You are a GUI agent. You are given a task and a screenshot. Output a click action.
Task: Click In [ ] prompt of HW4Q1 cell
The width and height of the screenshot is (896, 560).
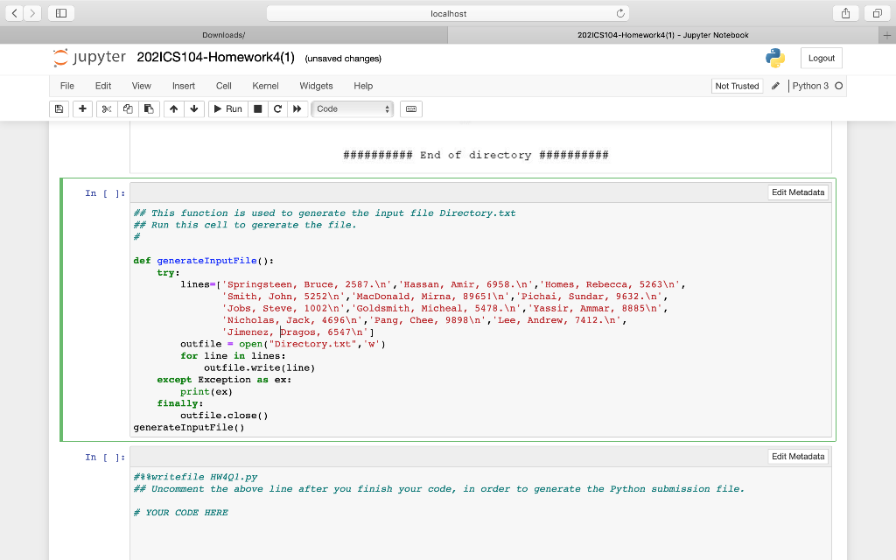pyautogui.click(x=105, y=457)
